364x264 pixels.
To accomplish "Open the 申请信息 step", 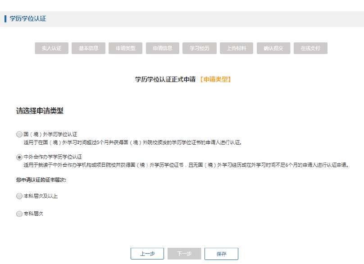I will point(163,48).
